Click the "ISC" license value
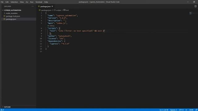The width and height of the screenshot is (198, 111). click(62, 39)
